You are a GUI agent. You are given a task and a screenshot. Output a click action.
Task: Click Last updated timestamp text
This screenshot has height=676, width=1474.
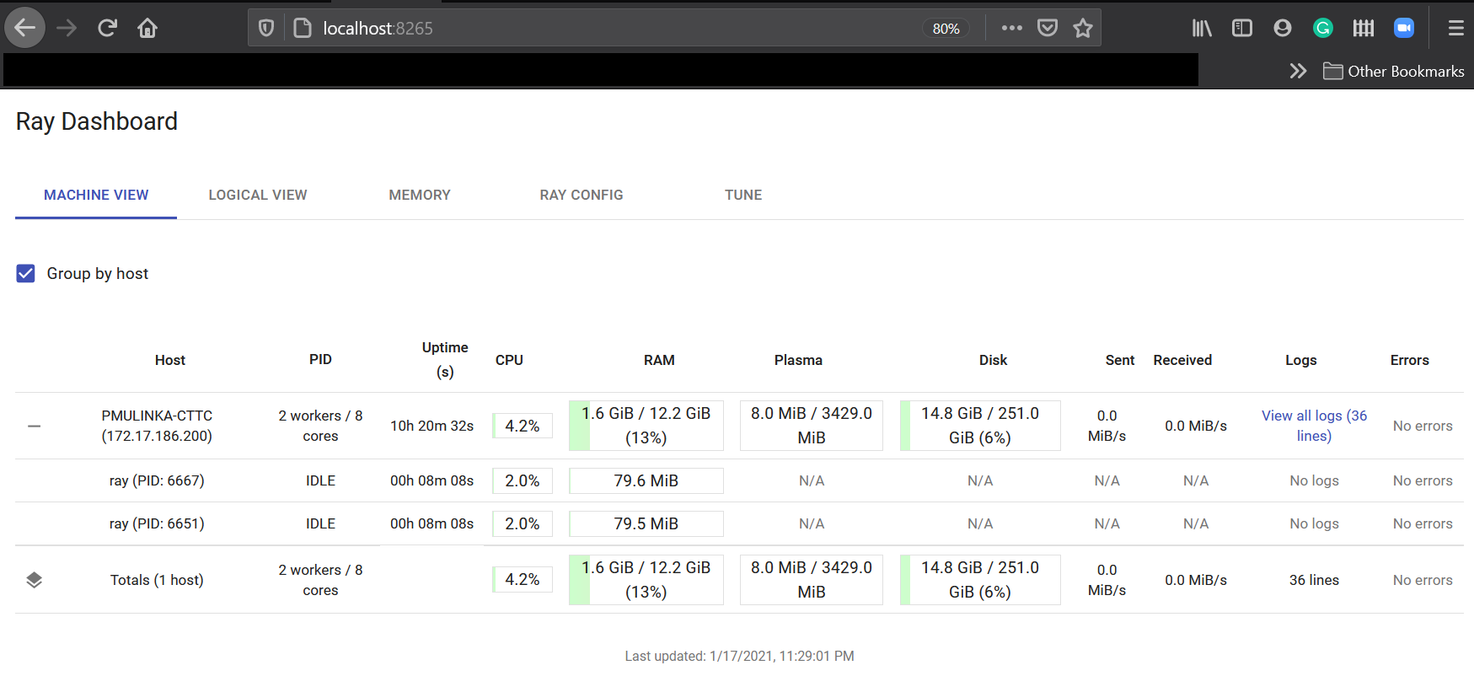(739, 656)
